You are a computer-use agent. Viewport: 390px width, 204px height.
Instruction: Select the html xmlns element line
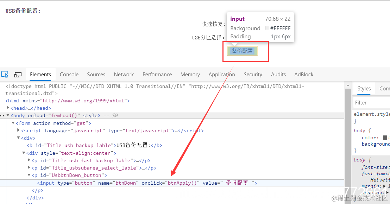click(68, 101)
